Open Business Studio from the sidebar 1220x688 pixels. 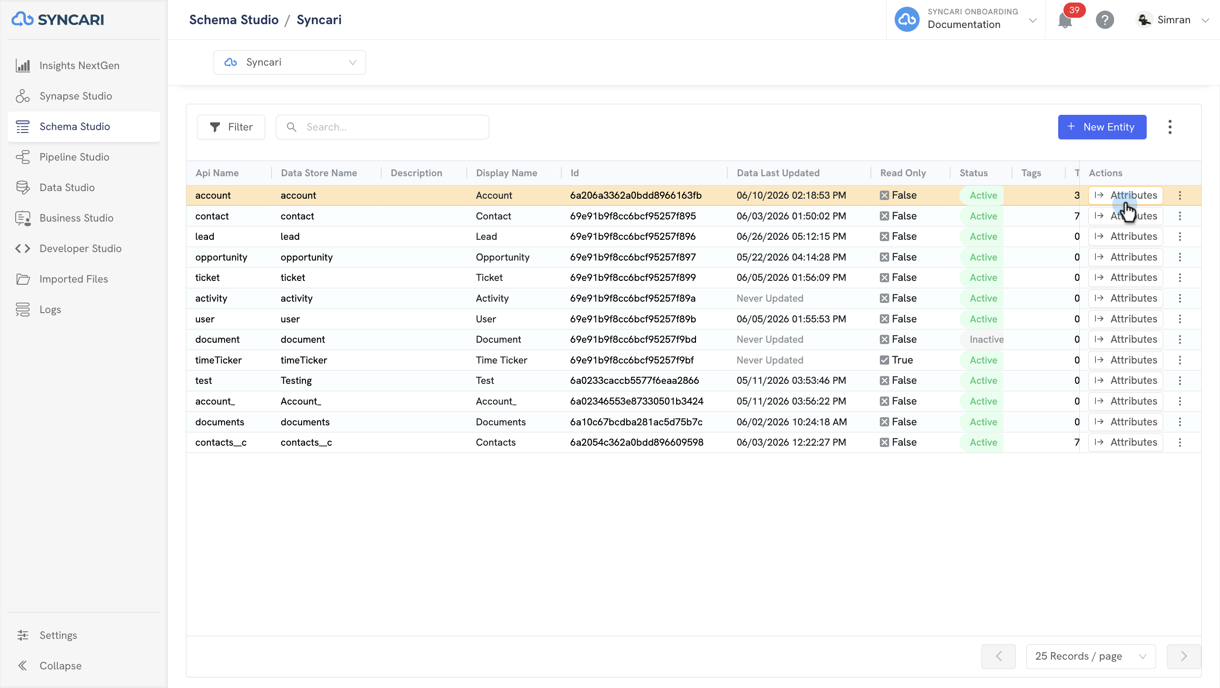tap(84, 218)
